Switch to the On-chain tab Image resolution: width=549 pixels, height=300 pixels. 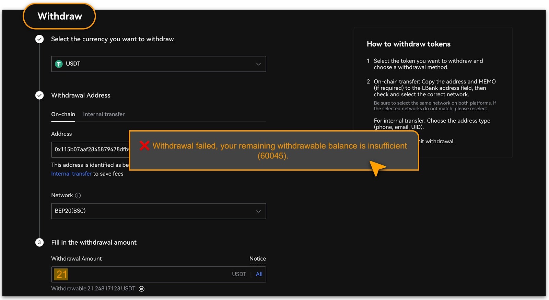pyautogui.click(x=63, y=114)
